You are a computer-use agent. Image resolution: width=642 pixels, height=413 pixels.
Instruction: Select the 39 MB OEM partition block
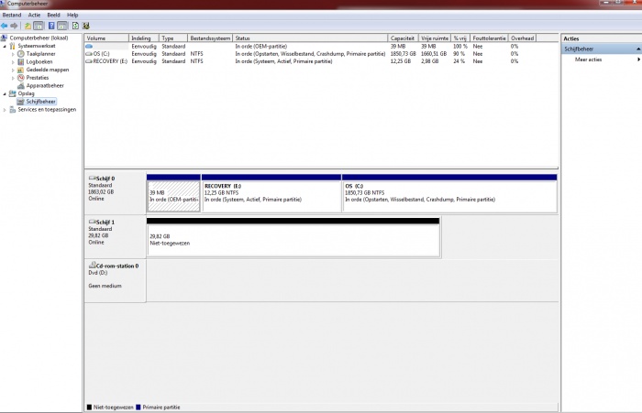click(x=173, y=196)
